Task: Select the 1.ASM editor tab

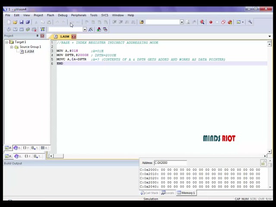Action: (64, 36)
